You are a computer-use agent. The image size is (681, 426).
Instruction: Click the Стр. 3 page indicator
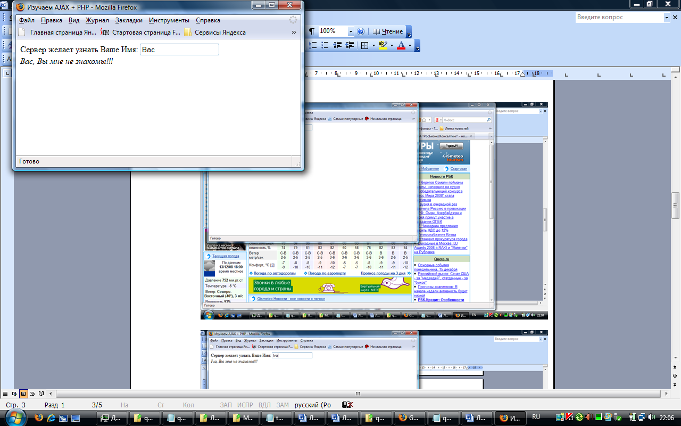15,405
